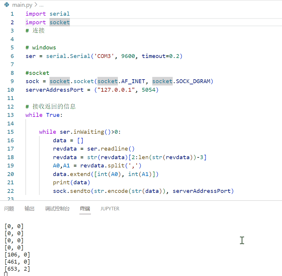Viewport: 282px width, 276px height.
Task: Switch to the 问题 panel tab
Action: pyautogui.click(x=9, y=209)
